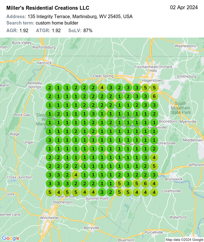Click the rank 4 marker at the grid's bottom-right corner
Image resolution: width=204 pixels, height=242 pixels.
[x=154, y=192]
